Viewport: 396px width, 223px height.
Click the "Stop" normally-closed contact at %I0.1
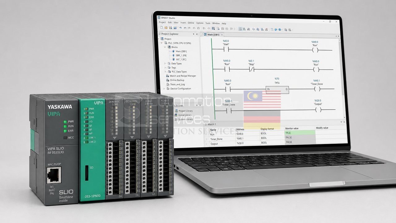point(252,69)
